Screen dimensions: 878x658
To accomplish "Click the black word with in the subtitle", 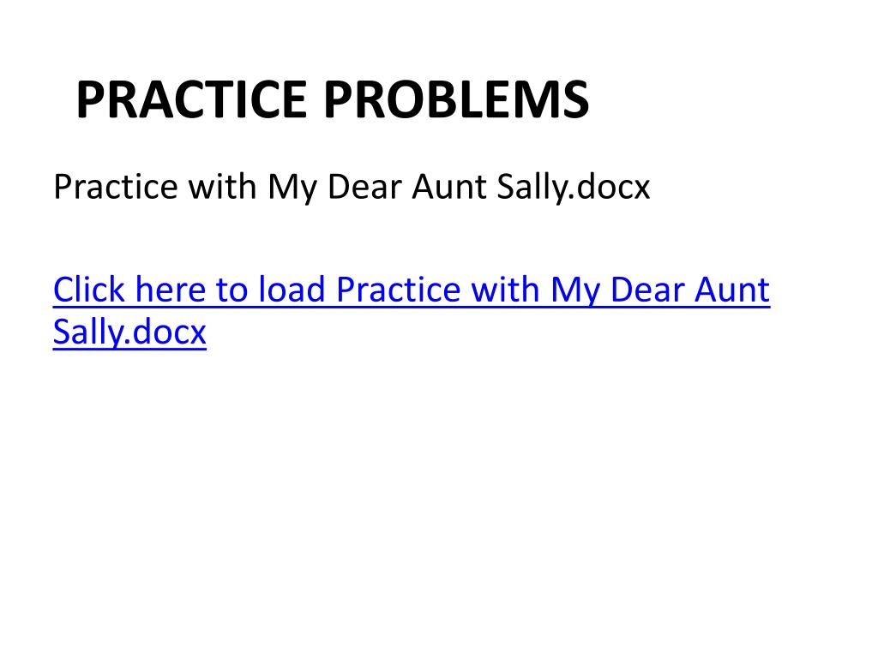I will (223, 187).
